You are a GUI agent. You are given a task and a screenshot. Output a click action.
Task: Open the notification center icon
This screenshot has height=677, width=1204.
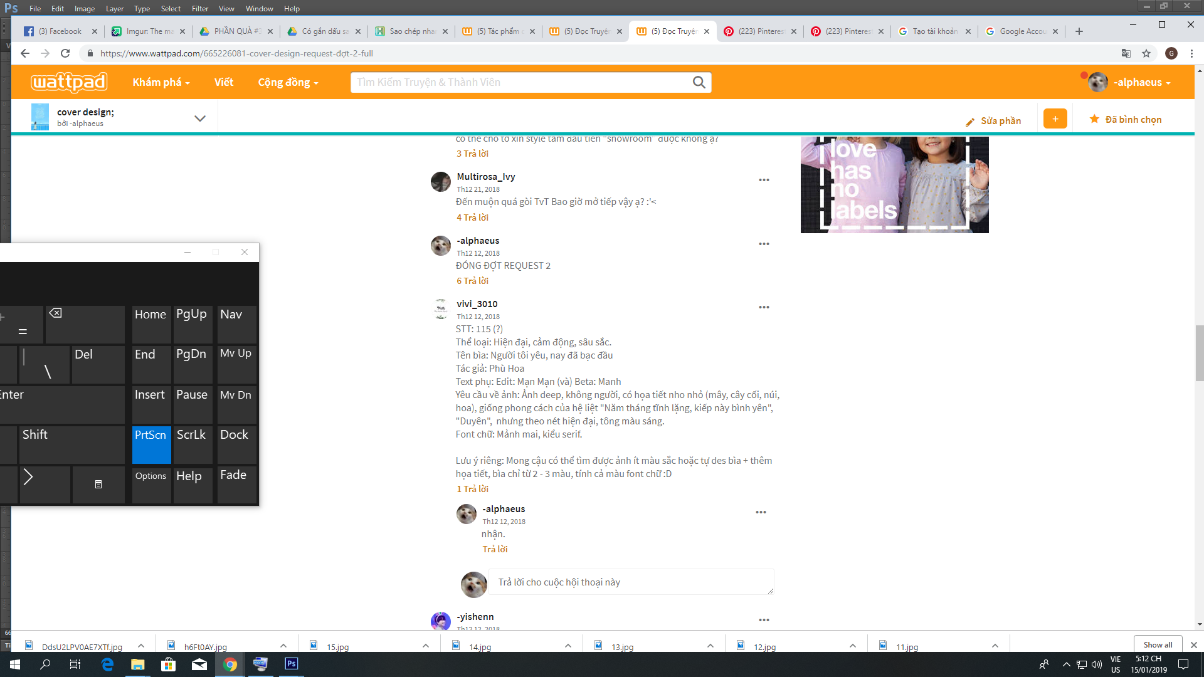point(1183,664)
